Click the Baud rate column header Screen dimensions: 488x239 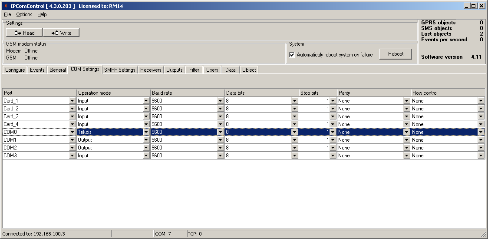point(187,93)
